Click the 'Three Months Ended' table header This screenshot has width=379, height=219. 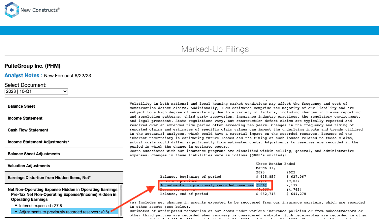[275, 164]
